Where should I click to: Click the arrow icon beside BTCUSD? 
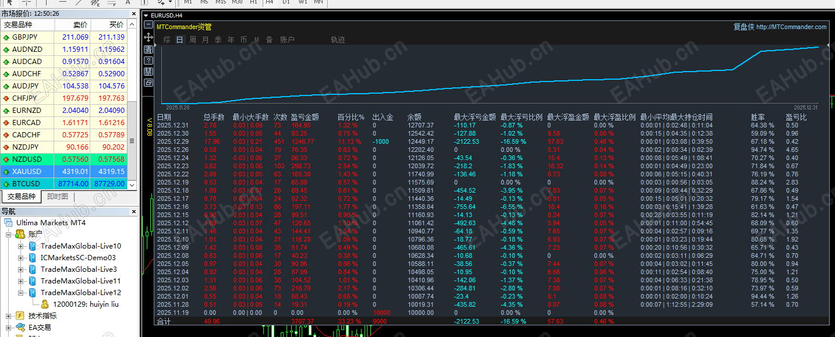(x=6, y=184)
